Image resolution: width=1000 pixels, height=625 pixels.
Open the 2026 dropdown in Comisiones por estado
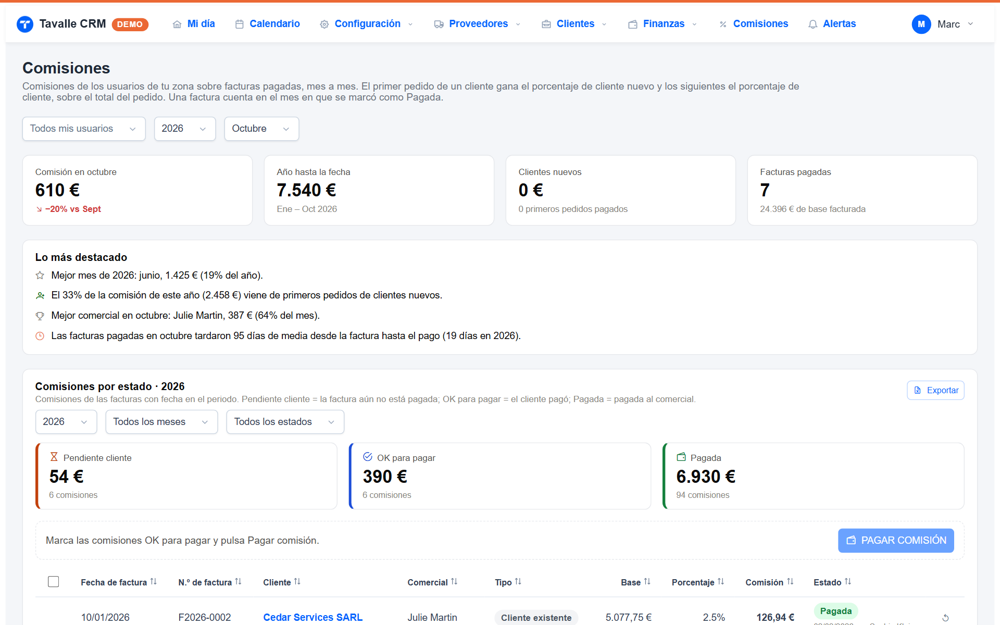(66, 422)
